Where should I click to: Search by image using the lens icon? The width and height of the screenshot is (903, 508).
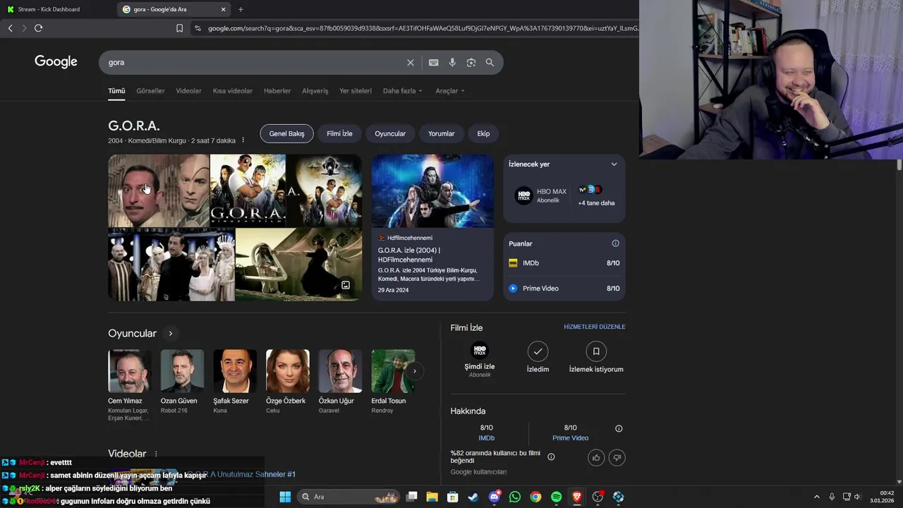pos(471,62)
